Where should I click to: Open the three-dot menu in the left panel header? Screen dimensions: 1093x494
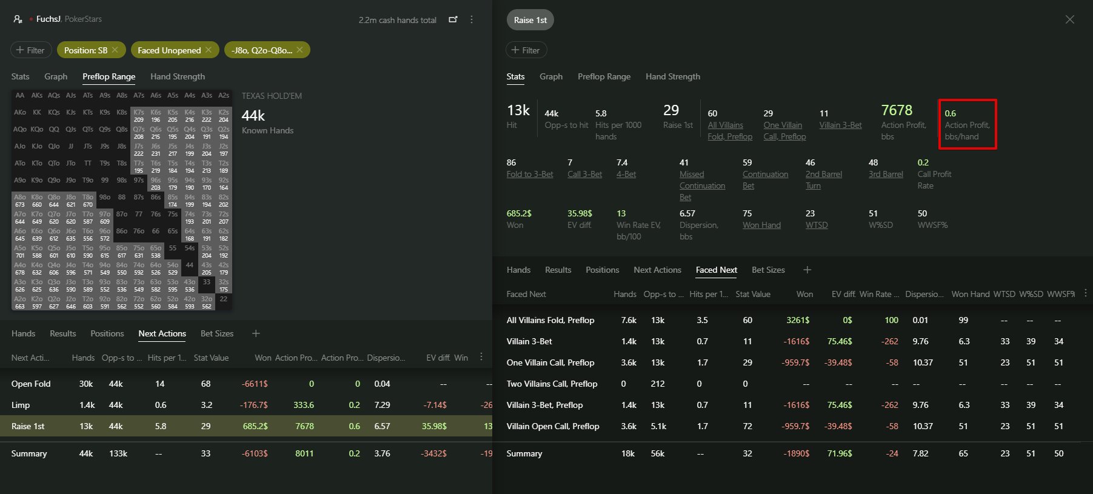click(472, 19)
